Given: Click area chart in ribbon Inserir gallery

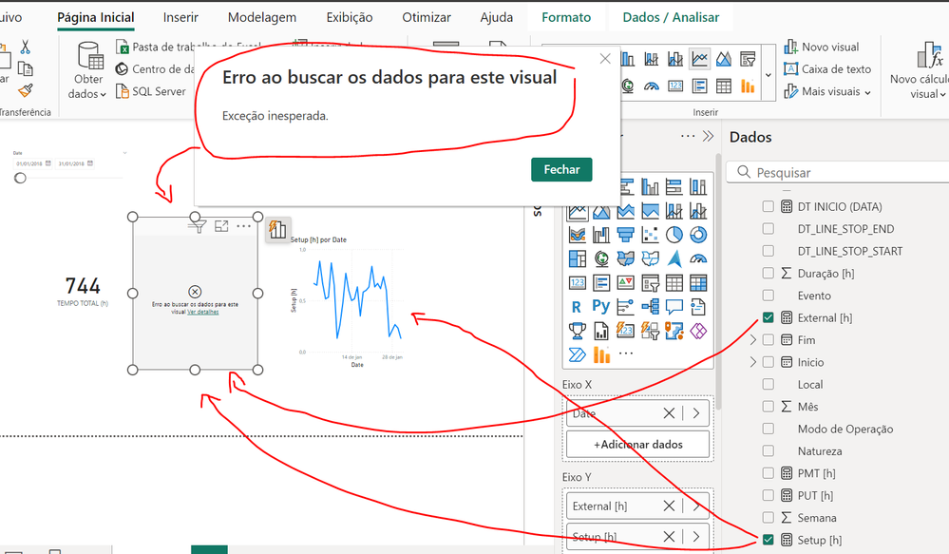Looking at the screenshot, I should [x=723, y=59].
